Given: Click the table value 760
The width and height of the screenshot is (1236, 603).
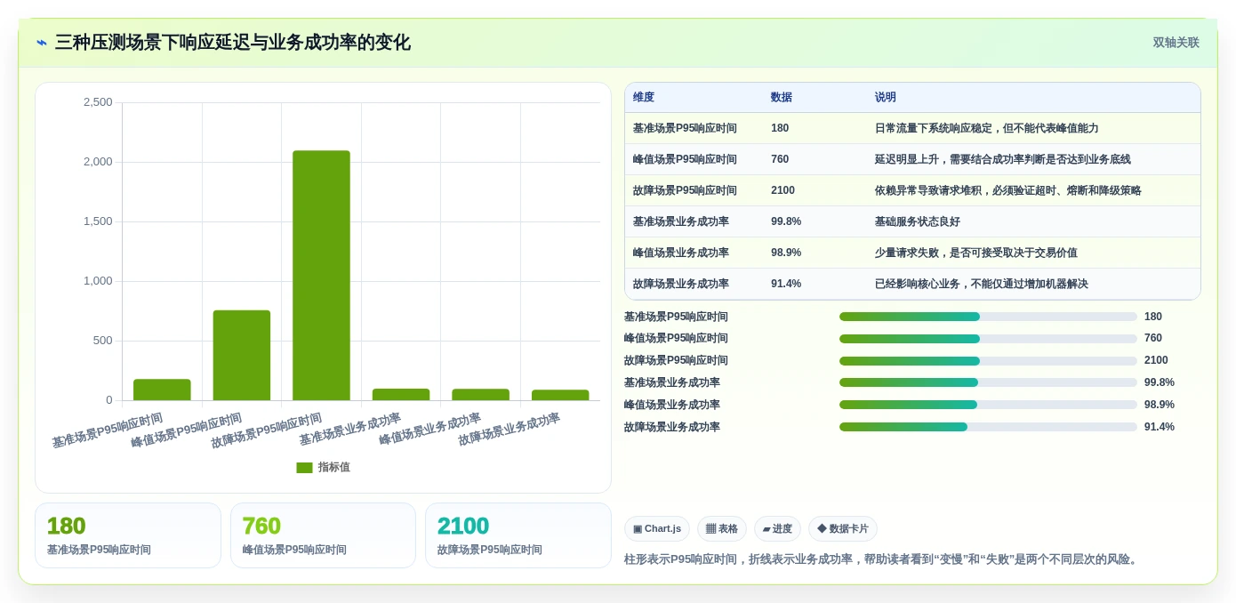Looking at the screenshot, I should [x=780, y=159].
